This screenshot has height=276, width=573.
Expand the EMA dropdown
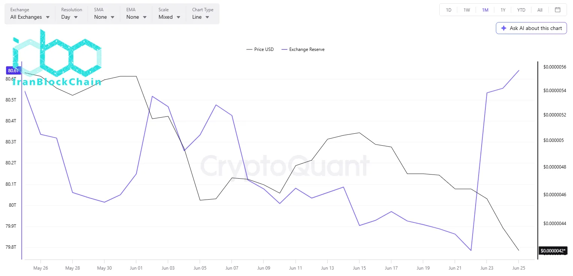[136, 13]
